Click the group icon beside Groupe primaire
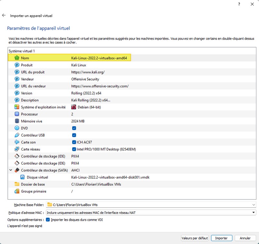Screen dimensions: 259x244 [x=17, y=191]
